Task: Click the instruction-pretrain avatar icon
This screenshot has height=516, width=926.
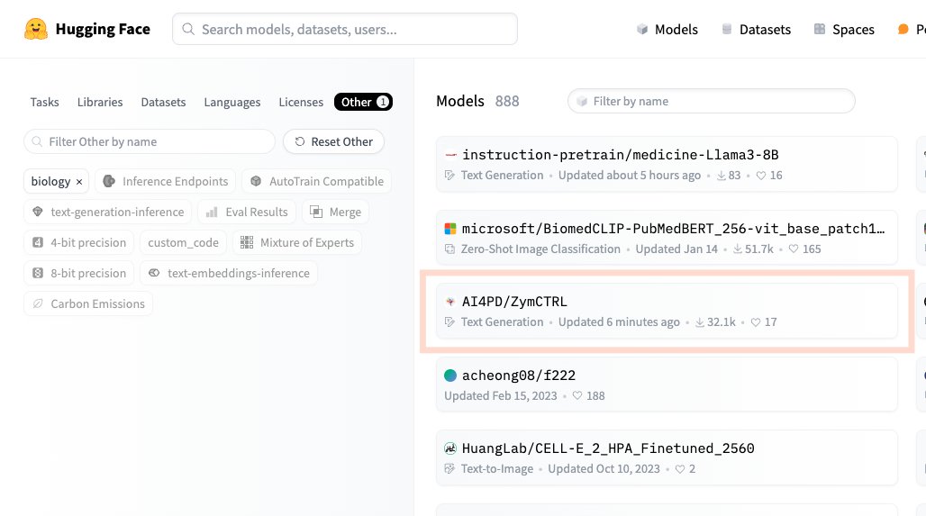Action: pyautogui.click(x=450, y=155)
